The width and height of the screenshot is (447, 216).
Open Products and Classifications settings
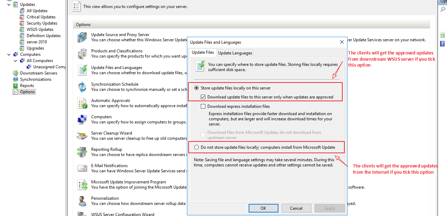click(82, 53)
